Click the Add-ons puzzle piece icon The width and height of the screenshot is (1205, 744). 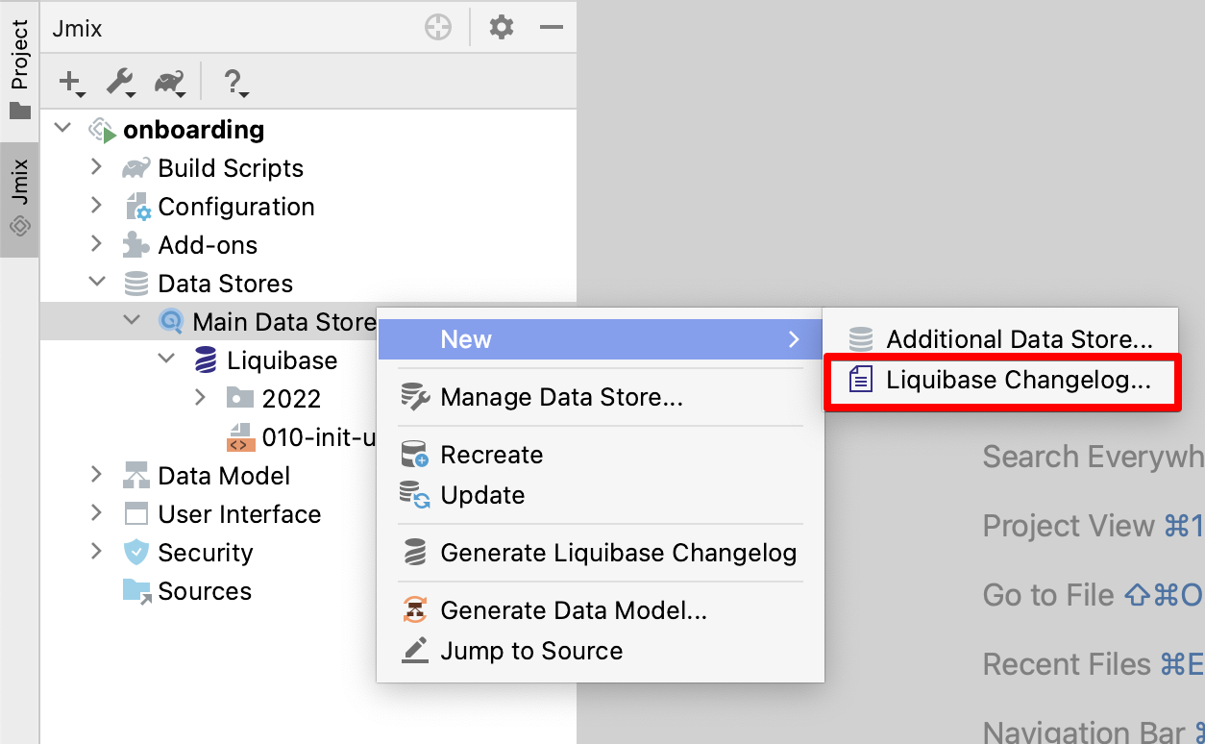click(136, 244)
